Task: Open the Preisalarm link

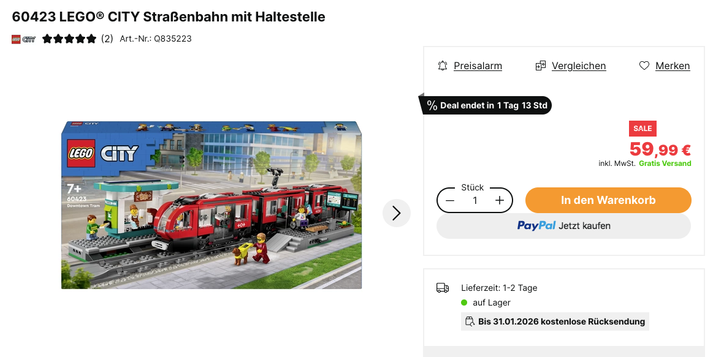Action: coord(478,66)
